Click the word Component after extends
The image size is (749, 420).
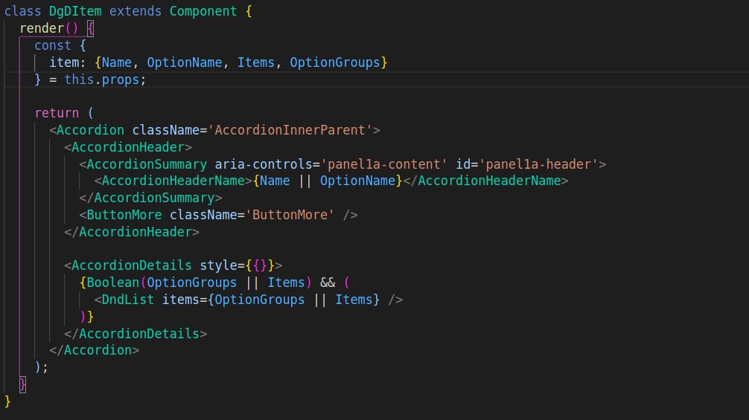[x=203, y=11]
